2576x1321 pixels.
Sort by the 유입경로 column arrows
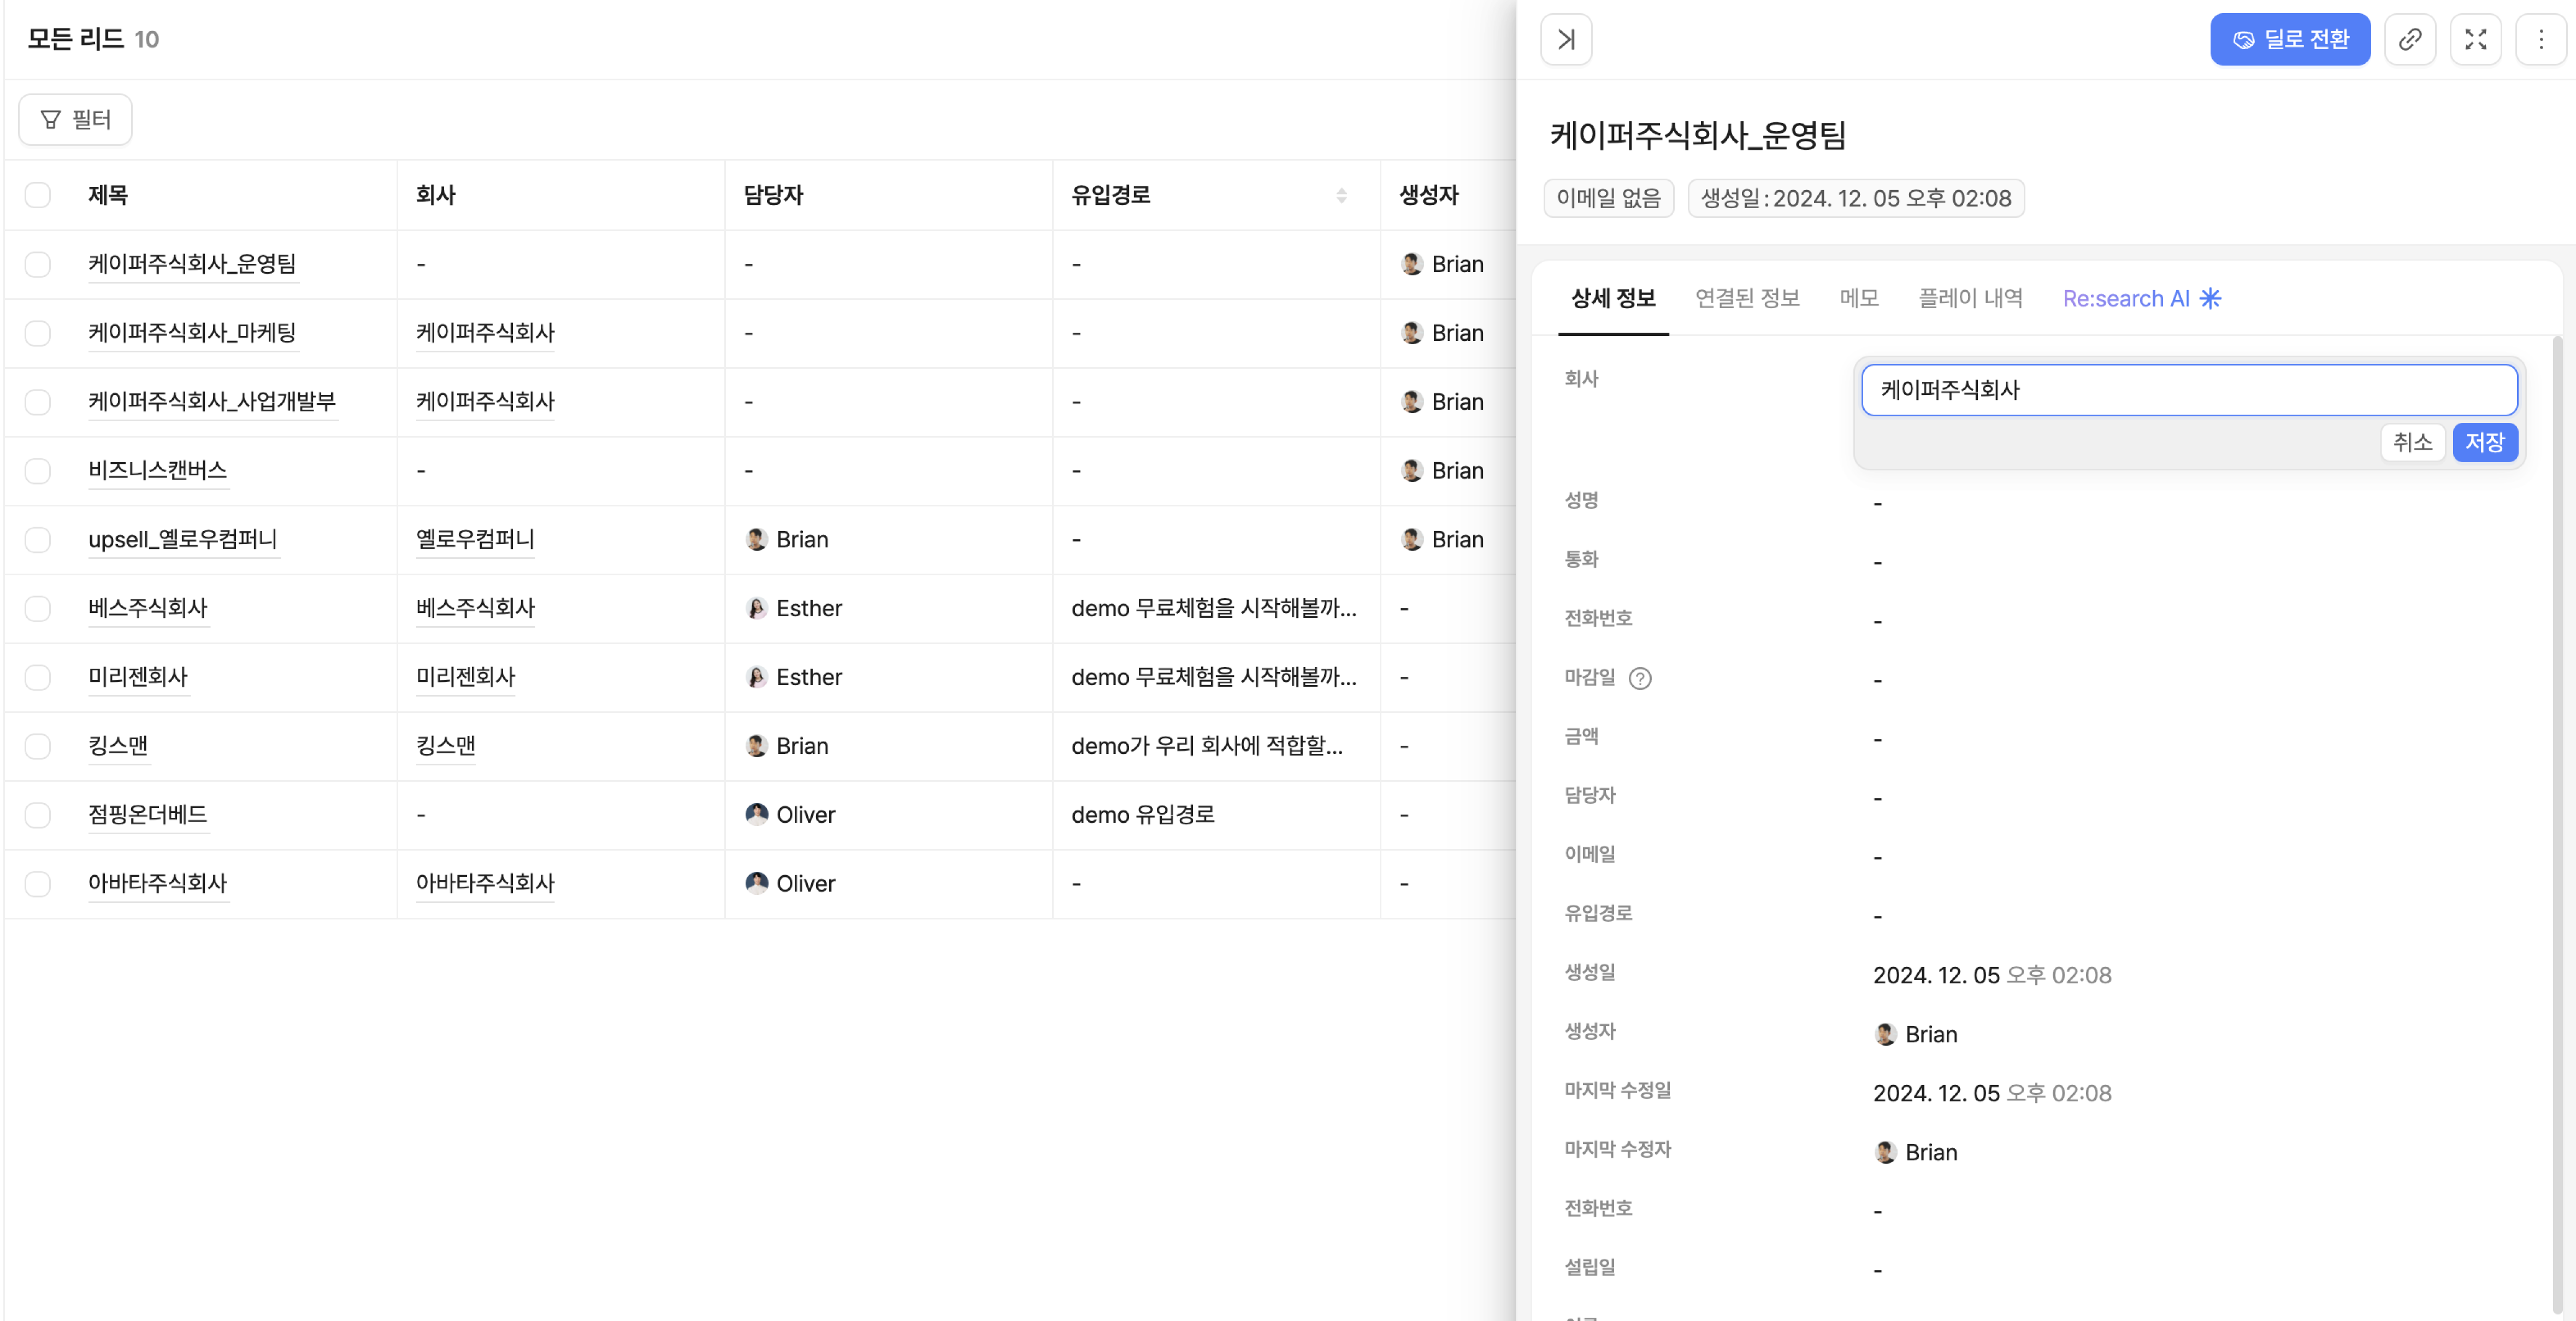[x=1341, y=196]
